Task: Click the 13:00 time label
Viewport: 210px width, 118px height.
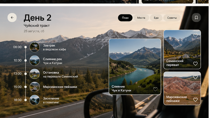Action: [x=18, y=74]
